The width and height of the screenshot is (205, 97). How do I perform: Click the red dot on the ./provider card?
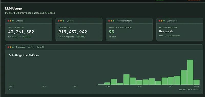[x=159, y=21]
